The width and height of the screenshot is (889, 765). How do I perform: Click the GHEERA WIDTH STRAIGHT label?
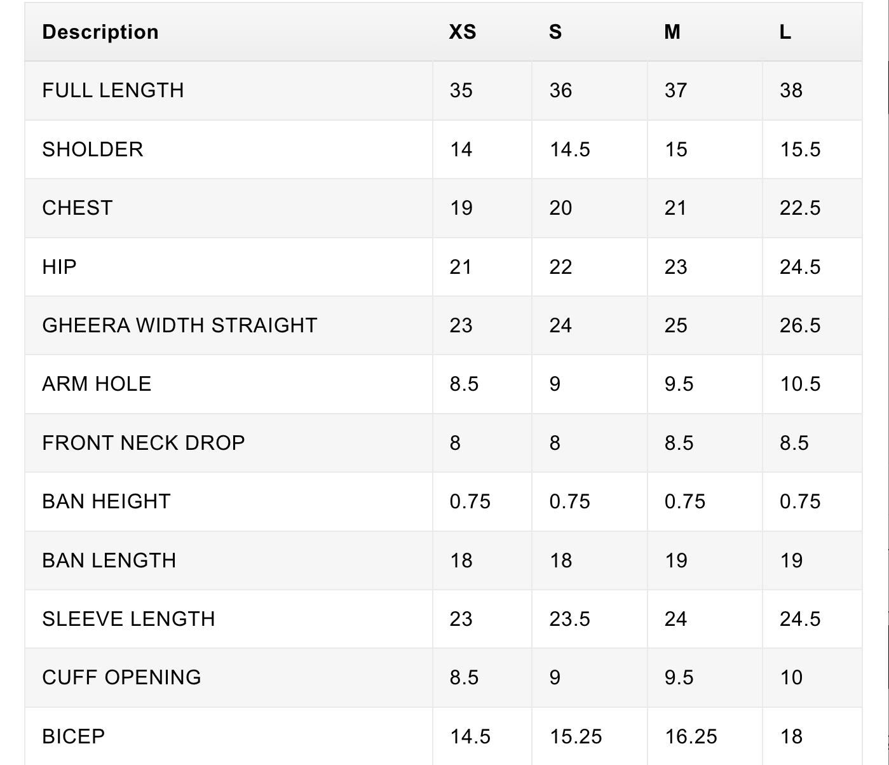[180, 325]
